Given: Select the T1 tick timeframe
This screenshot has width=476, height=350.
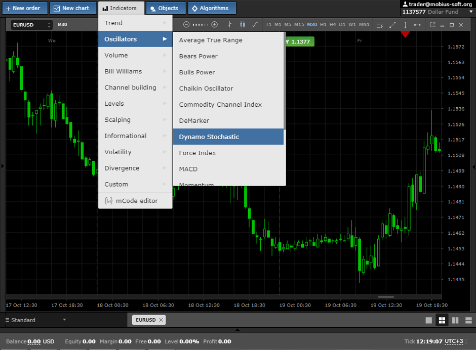Looking at the screenshot, I should coord(268,25).
